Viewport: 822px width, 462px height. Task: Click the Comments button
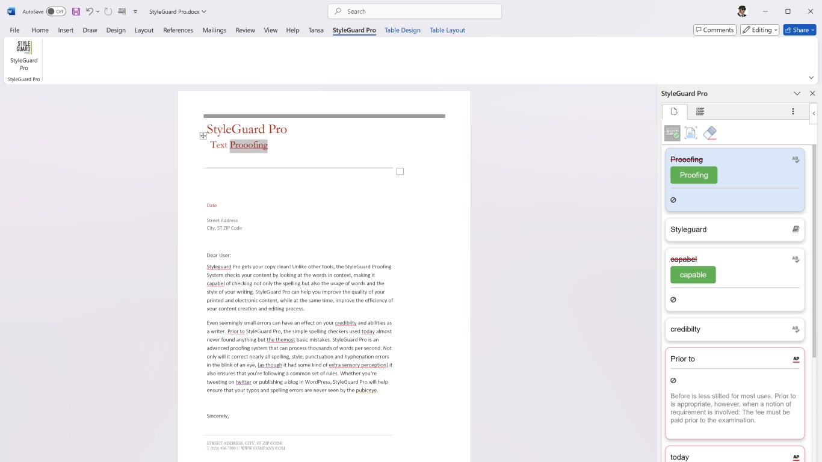pos(714,29)
